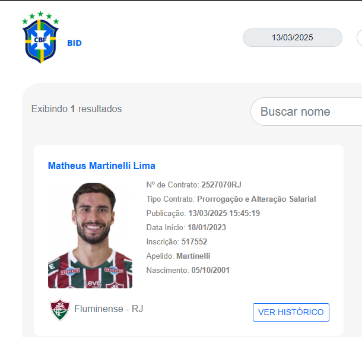This screenshot has width=362, height=337.
Task: Focus the Buscar nome search box
Action: [x=306, y=112]
